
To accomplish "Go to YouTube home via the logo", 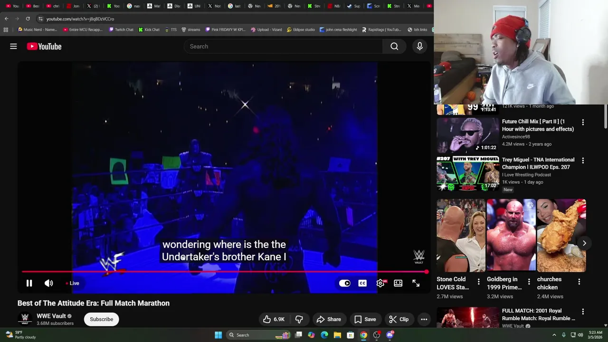I will (x=44, y=46).
